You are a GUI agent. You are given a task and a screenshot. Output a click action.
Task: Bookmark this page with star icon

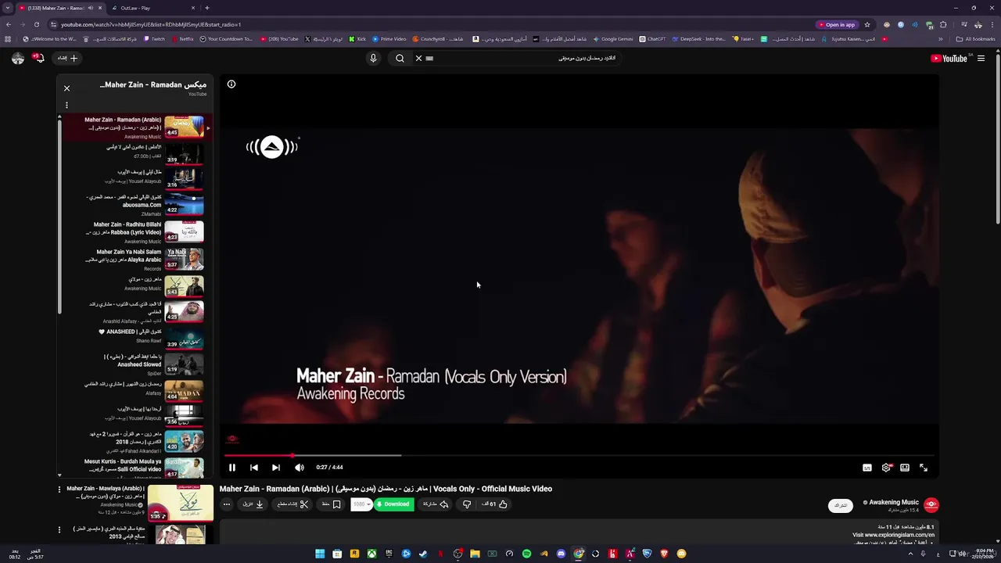(867, 24)
